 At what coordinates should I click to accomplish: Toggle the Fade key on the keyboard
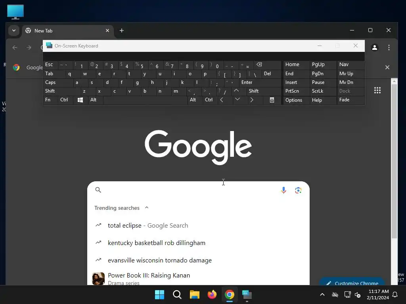pos(350,100)
